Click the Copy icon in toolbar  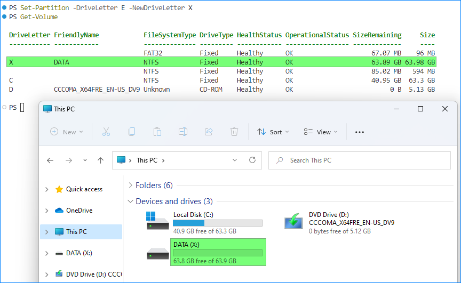[x=131, y=132]
